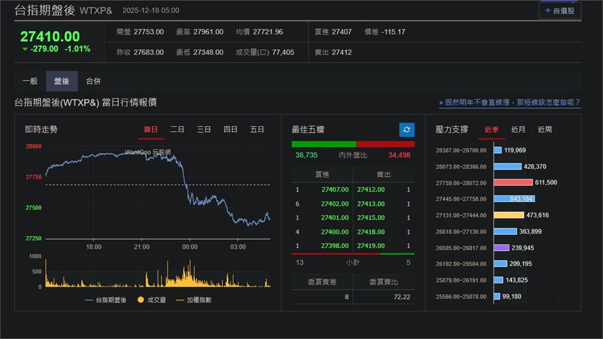Click the yellow 成交量 legend circle
Viewport: 603px width, 339px height.
(x=140, y=300)
